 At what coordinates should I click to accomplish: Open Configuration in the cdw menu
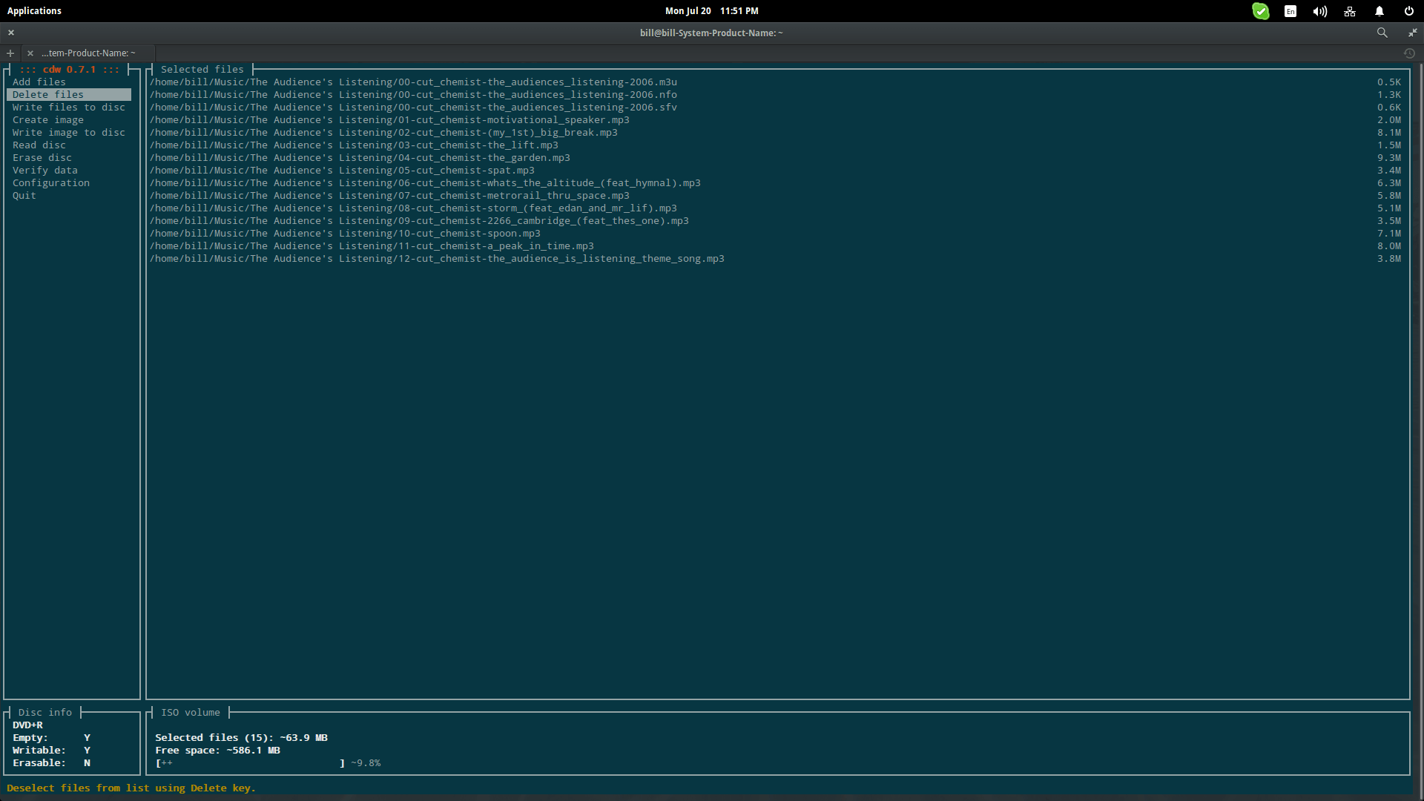[x=50, y=183]
